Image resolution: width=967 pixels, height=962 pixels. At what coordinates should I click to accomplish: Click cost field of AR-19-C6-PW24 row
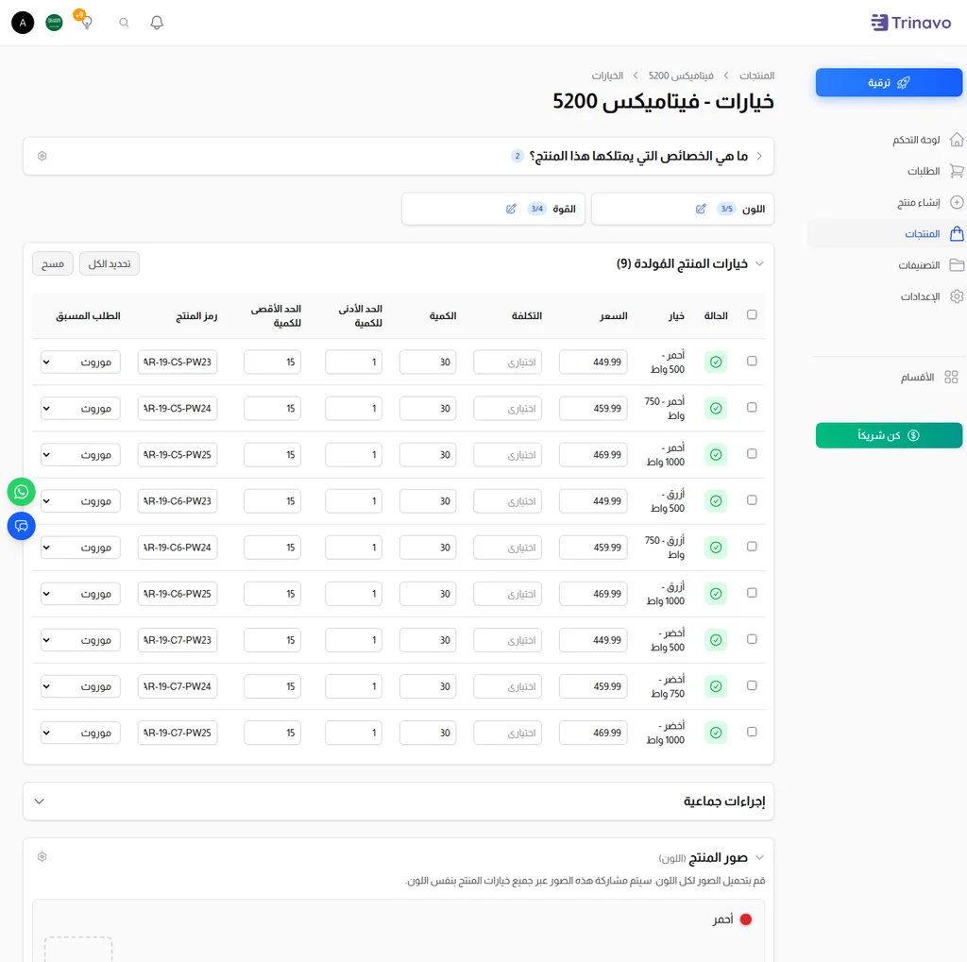tap(507, 547)
